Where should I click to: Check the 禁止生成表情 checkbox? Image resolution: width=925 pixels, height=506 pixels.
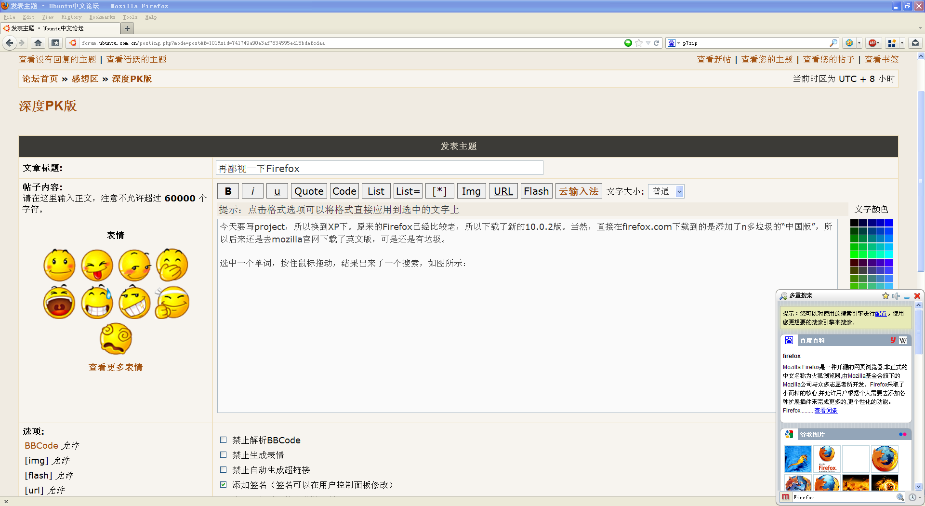pos(223,454)
